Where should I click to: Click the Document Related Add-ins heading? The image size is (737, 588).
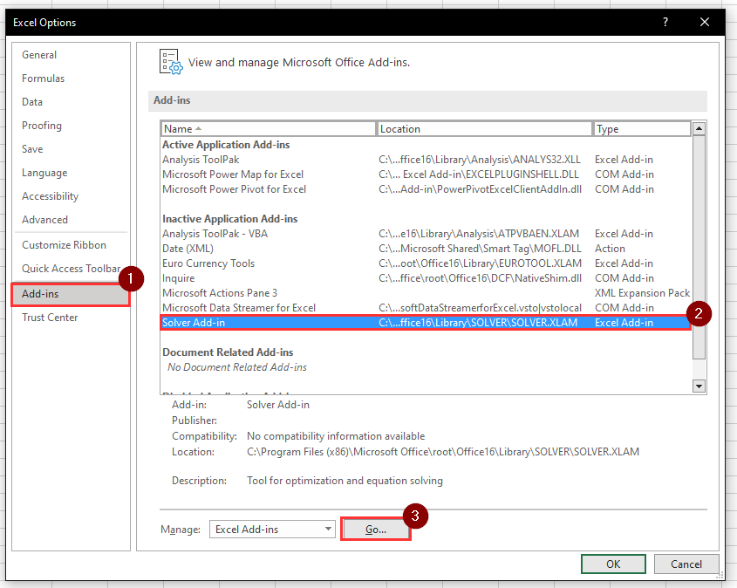(228, 352)
